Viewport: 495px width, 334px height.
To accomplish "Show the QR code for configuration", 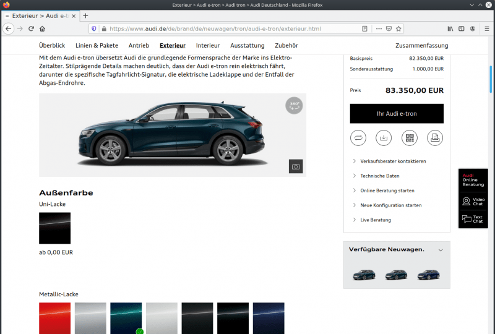I will click(x=410, y=138).
